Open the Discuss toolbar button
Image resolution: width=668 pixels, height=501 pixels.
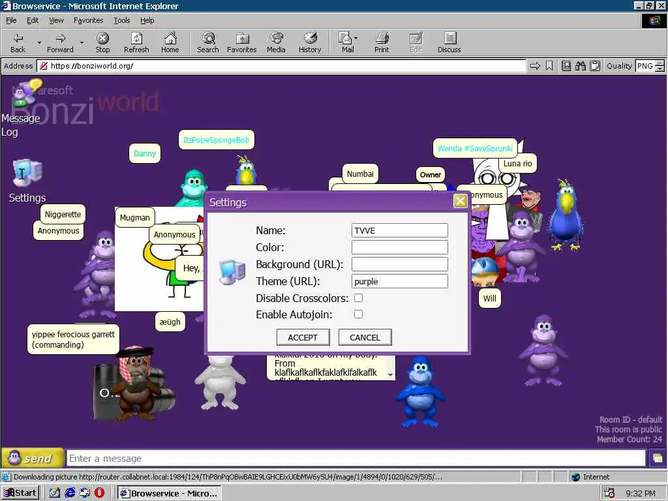pos(449,42)
